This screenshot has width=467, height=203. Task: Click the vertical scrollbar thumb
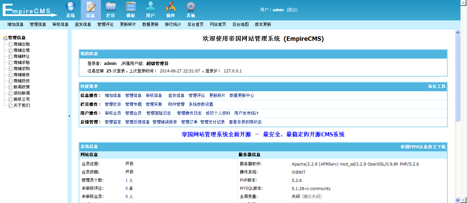[x=458, y=78]
